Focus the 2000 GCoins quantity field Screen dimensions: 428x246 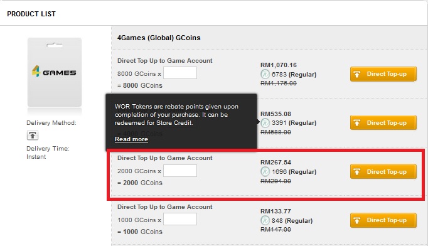pyautogui.click(x=180, y=171)
